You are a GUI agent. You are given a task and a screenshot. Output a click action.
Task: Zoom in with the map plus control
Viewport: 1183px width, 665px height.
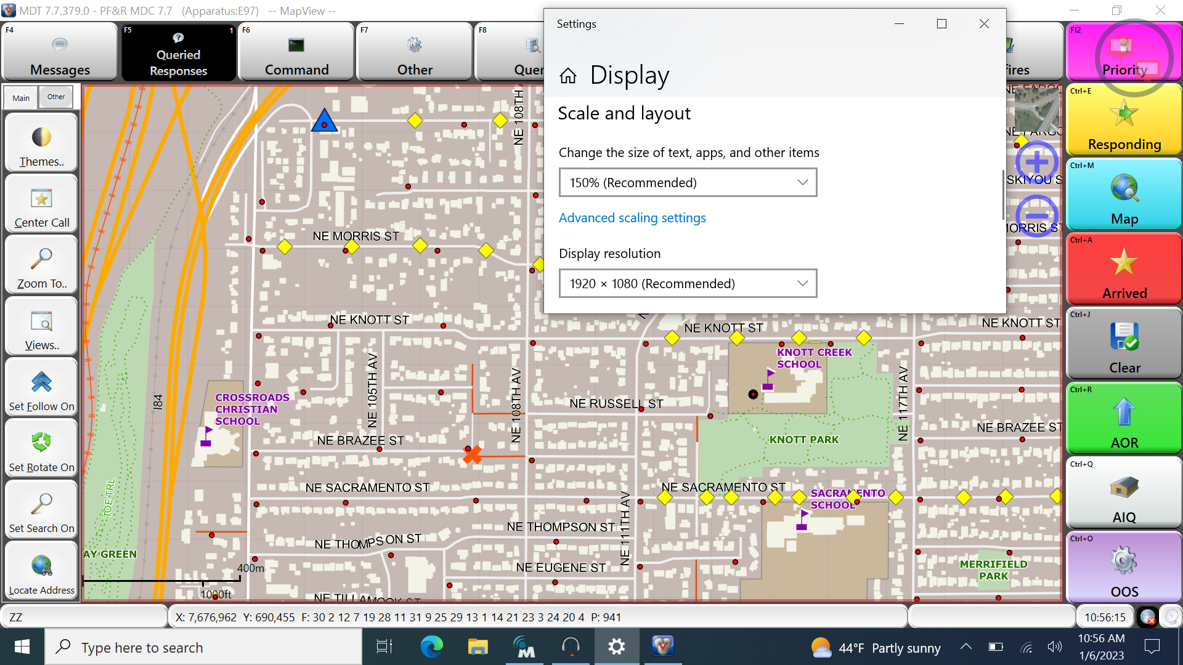pos(1037,162)
